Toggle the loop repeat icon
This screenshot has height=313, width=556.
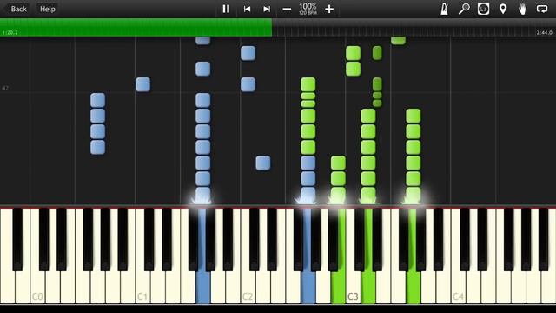(x=542, y=9)
